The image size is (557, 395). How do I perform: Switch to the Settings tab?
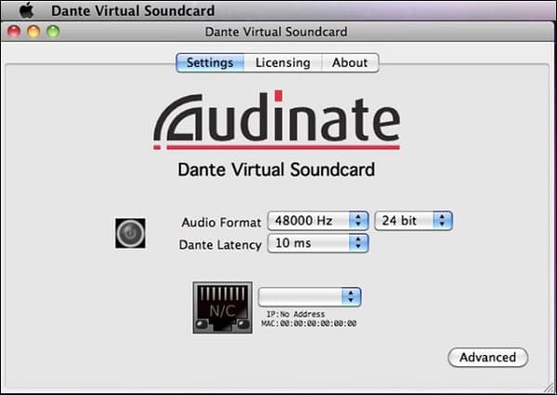210,63
